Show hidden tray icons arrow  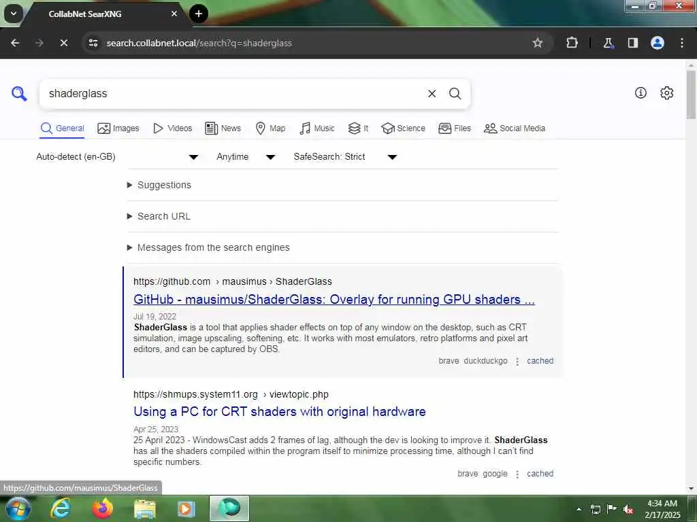click(x=579, y=509)
